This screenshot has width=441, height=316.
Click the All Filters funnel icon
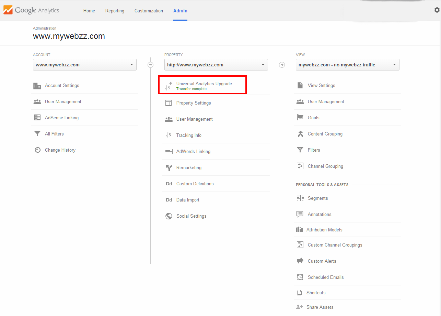click(37, 134)
